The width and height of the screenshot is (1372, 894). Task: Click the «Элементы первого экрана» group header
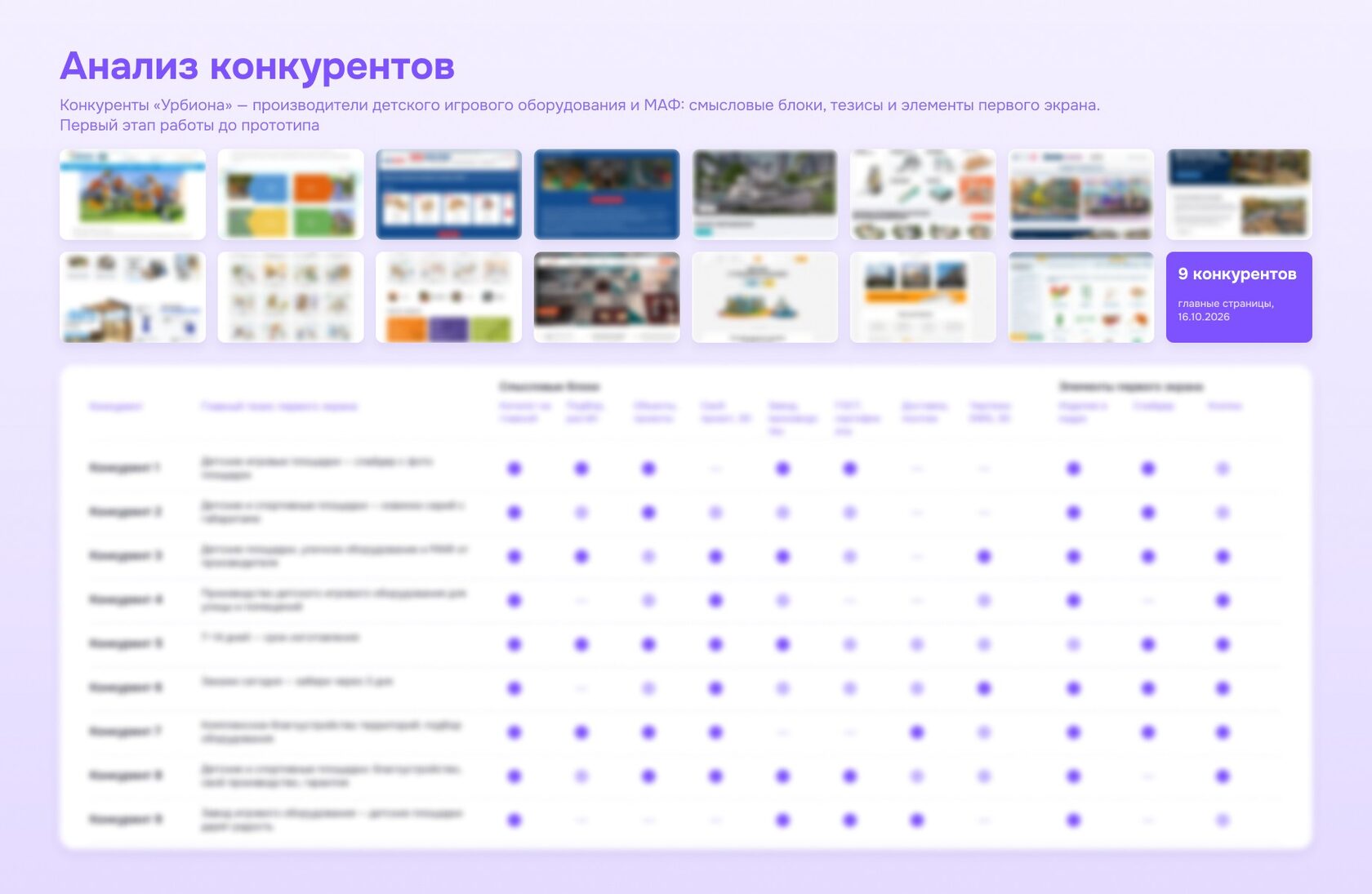point(1131,386)
